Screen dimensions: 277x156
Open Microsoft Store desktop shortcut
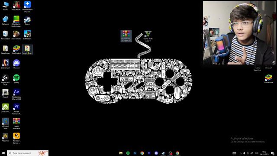click(x=5, y=123)
